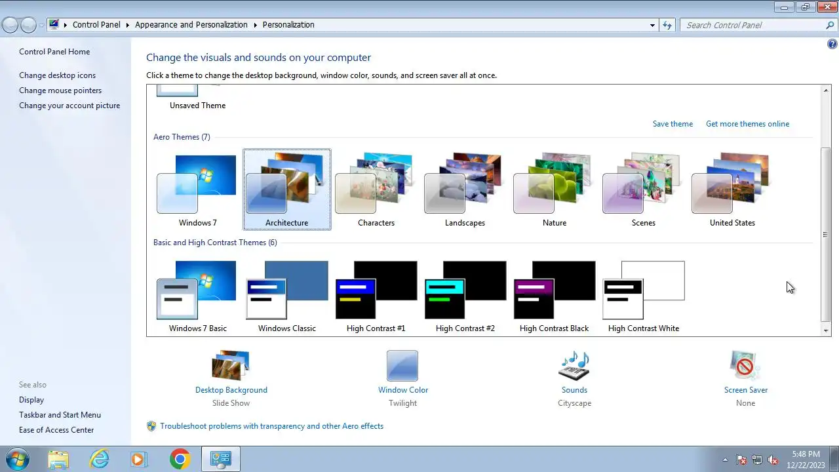Open Windows Explorer from taskbar

[x=58, y=459]
